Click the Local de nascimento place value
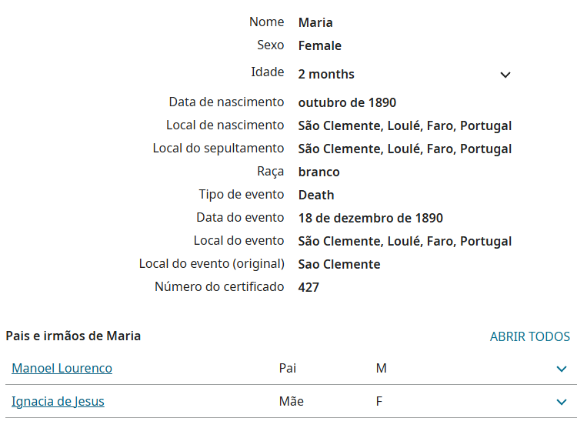This screenshot has width=587, height=428. point(405,125)
